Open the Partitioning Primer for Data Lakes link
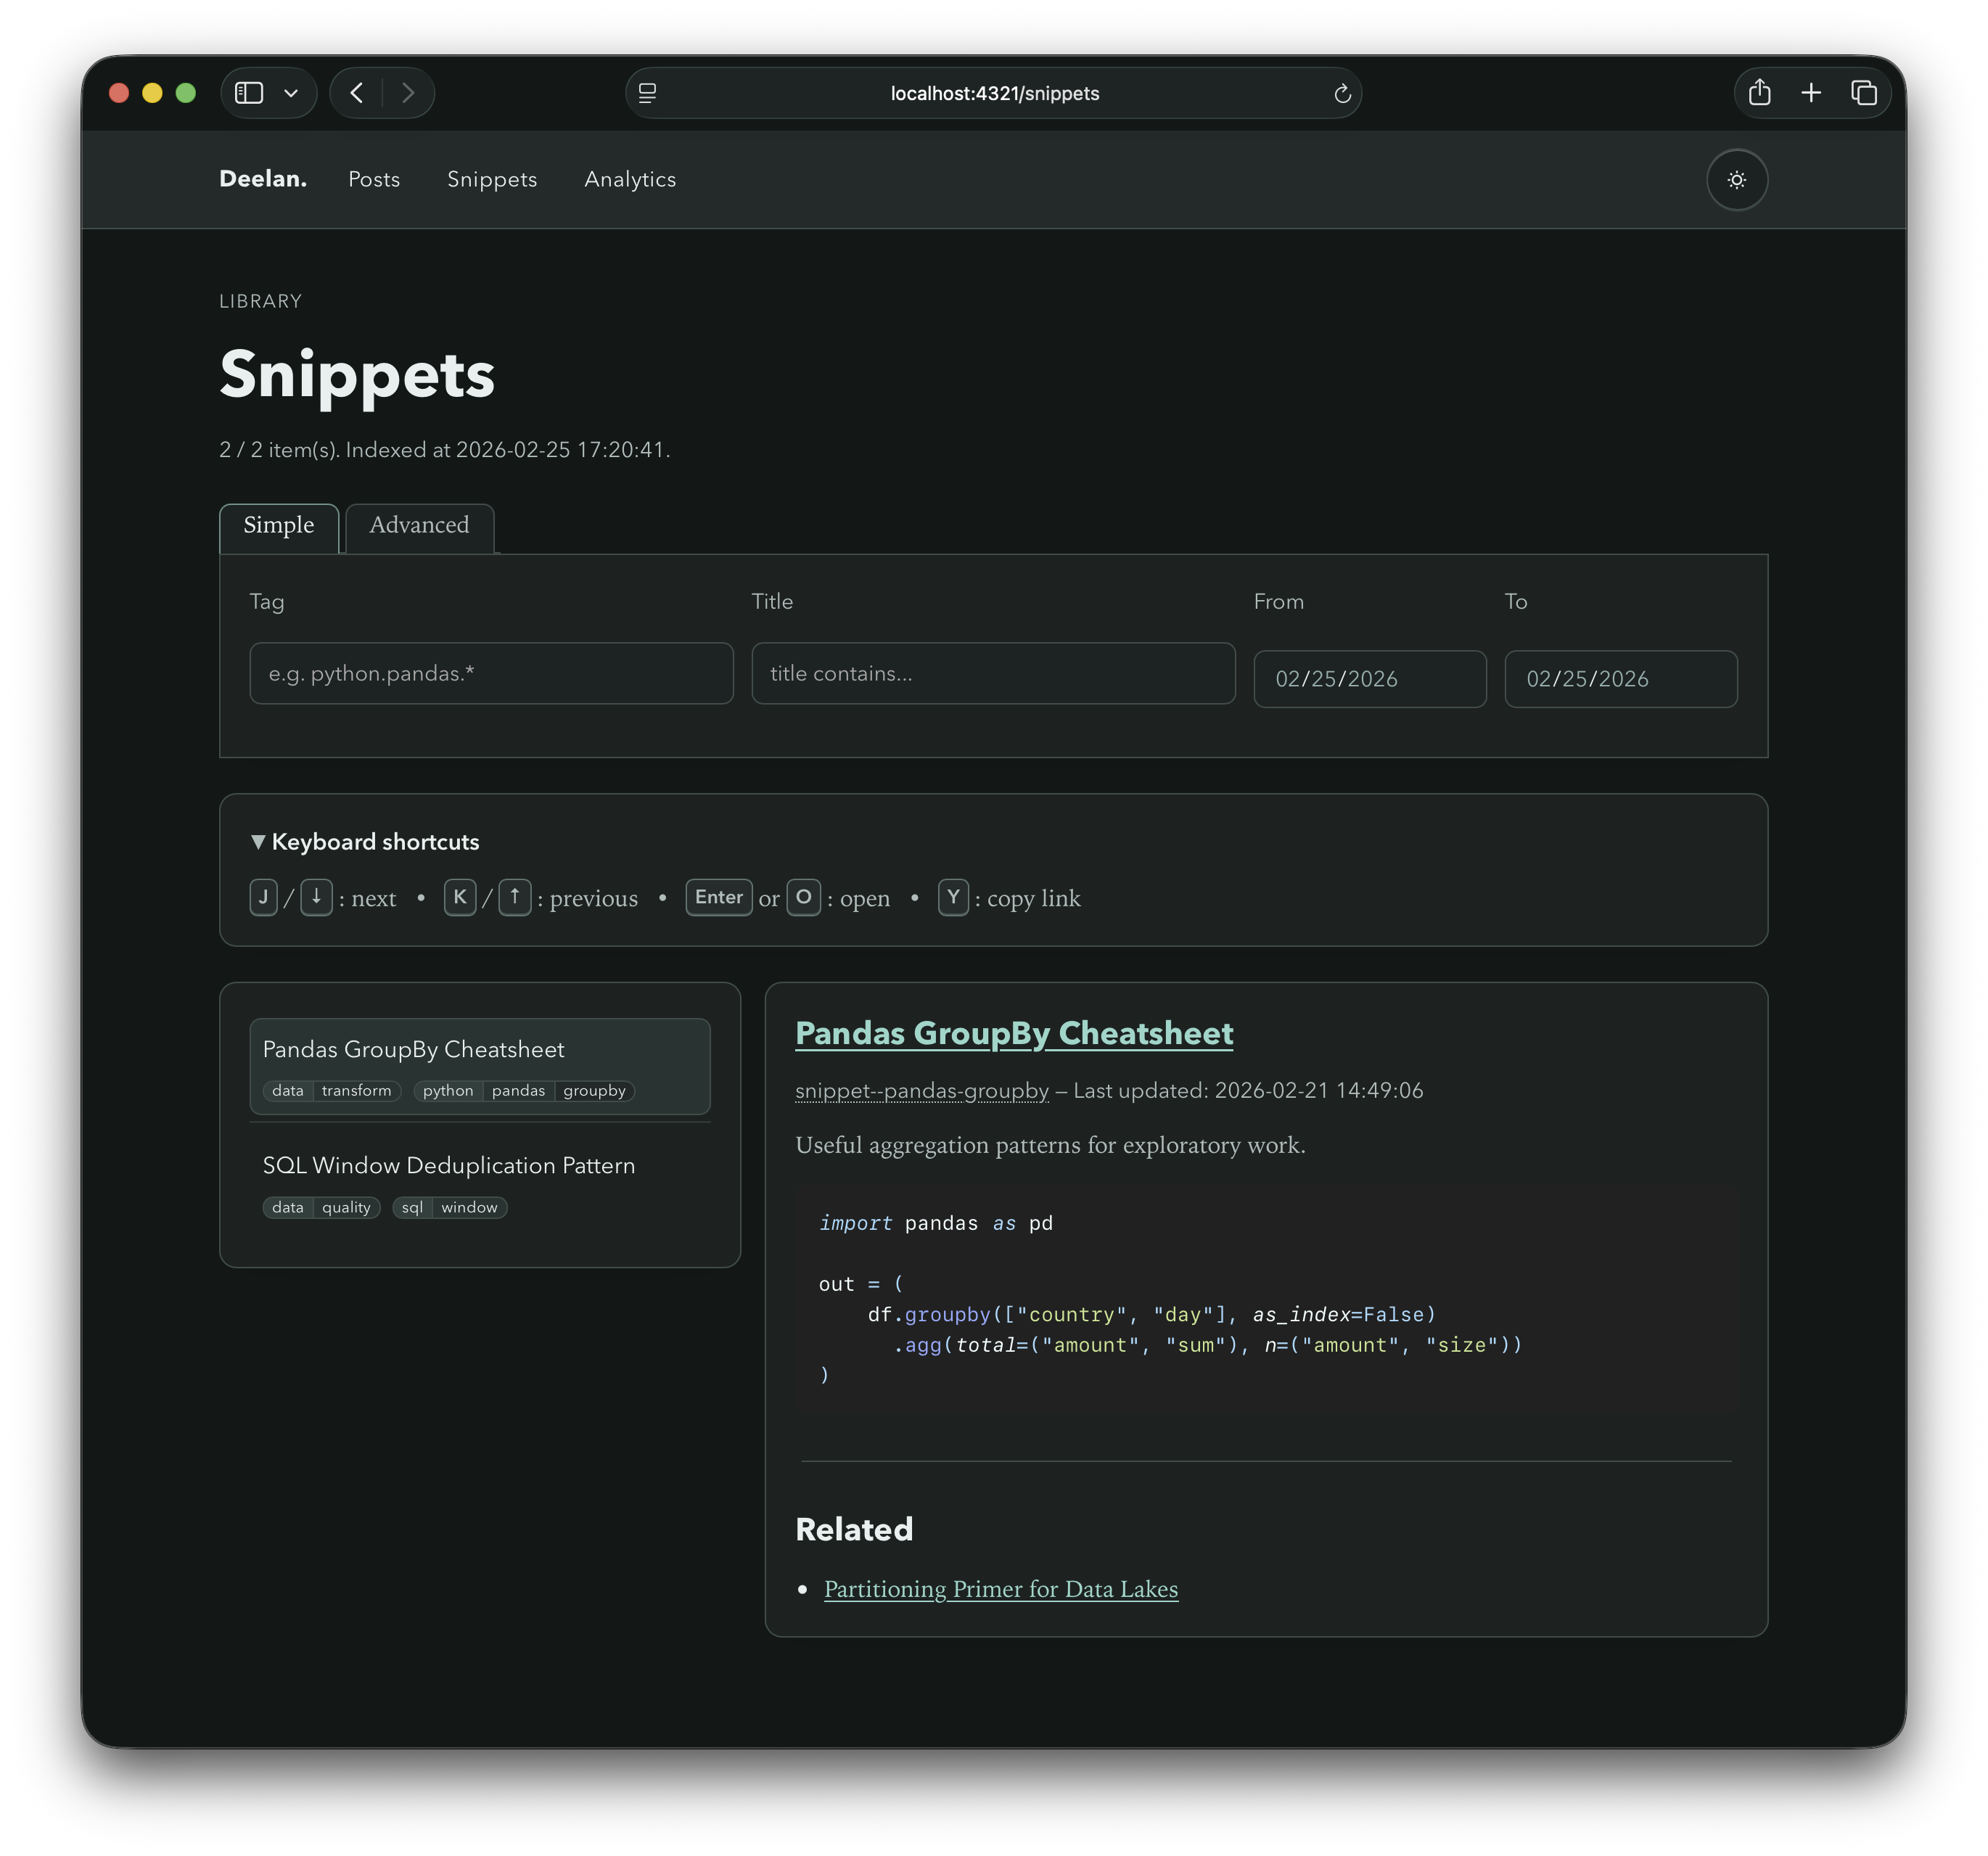Viewport: 1988px width, 1856px height. coord(1000,1589)
